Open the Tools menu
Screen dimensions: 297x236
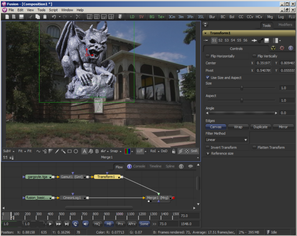click(x=41, y=10)
